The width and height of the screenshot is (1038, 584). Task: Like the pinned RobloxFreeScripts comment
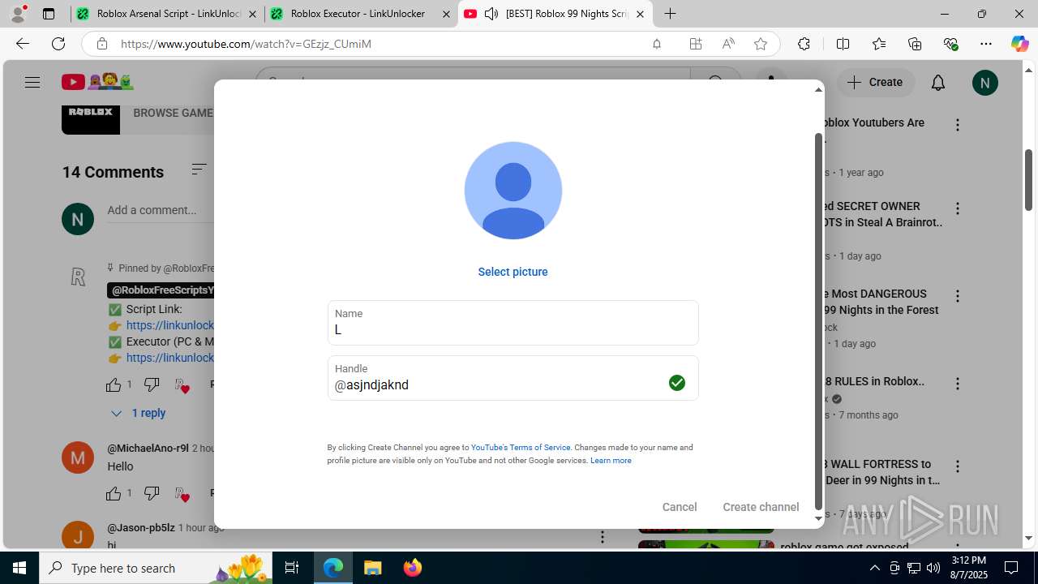[114, 384]
